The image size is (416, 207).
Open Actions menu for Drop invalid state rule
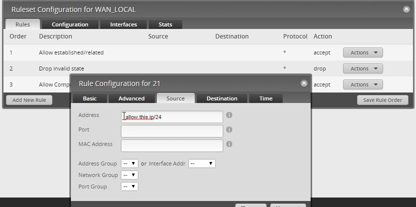pos(363,68)
